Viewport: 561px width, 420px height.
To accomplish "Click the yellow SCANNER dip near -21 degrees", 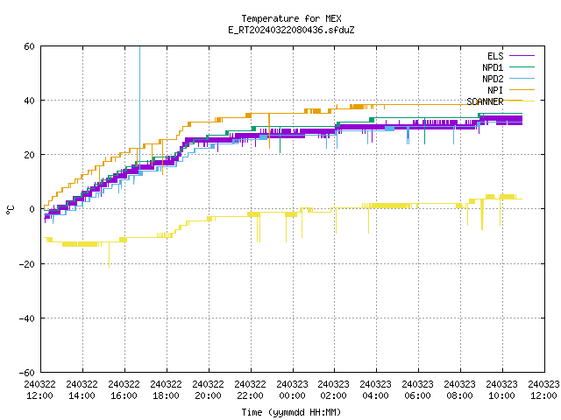I will (x=109, y=255).
